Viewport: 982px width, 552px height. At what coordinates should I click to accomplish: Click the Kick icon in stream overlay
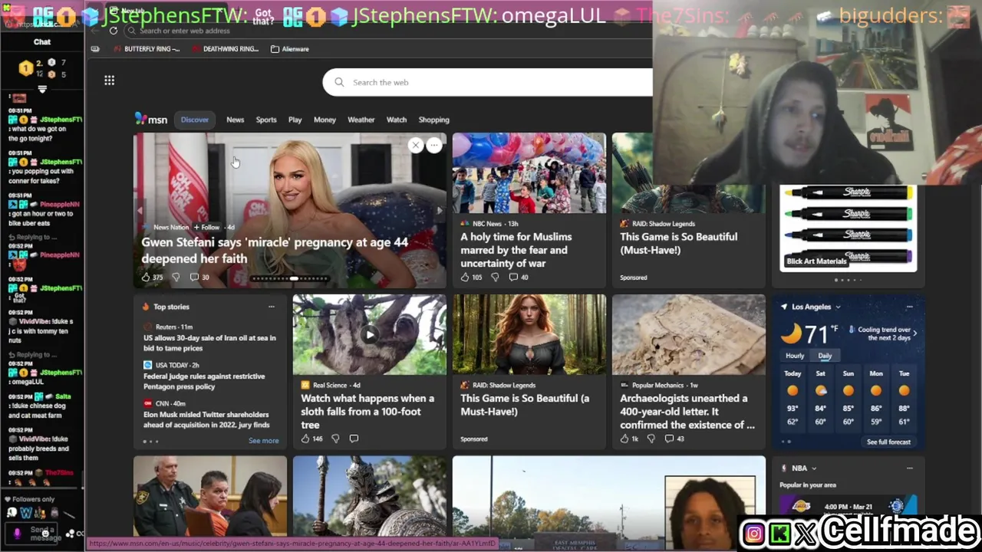pyautogui.click(x=779, y=534)
